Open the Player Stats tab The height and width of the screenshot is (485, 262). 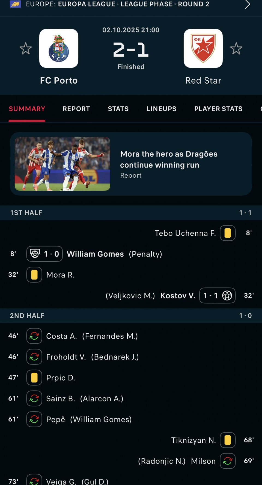pos(218,109)
